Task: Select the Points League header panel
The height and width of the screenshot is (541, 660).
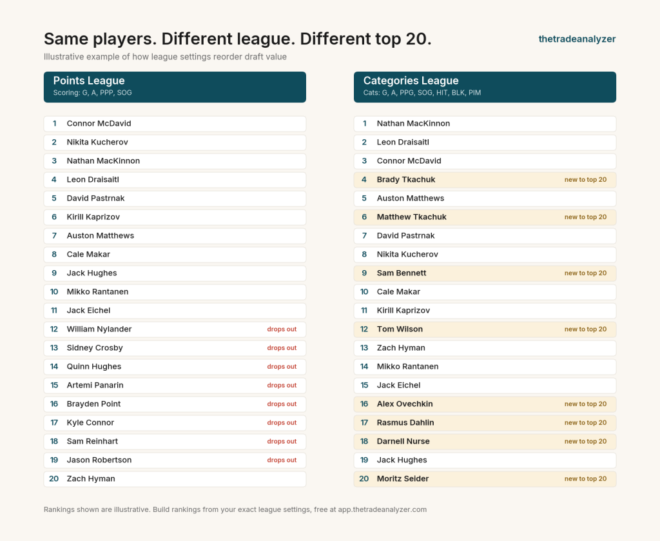Action: point(175,87)
